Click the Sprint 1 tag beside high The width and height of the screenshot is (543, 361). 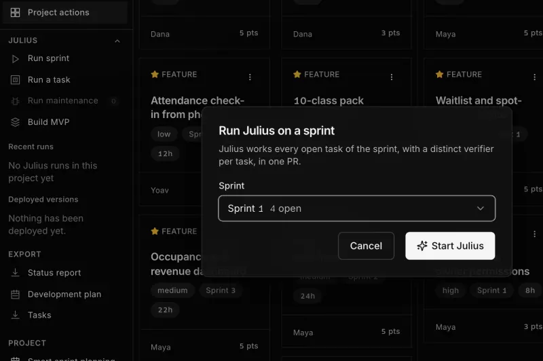491,290
